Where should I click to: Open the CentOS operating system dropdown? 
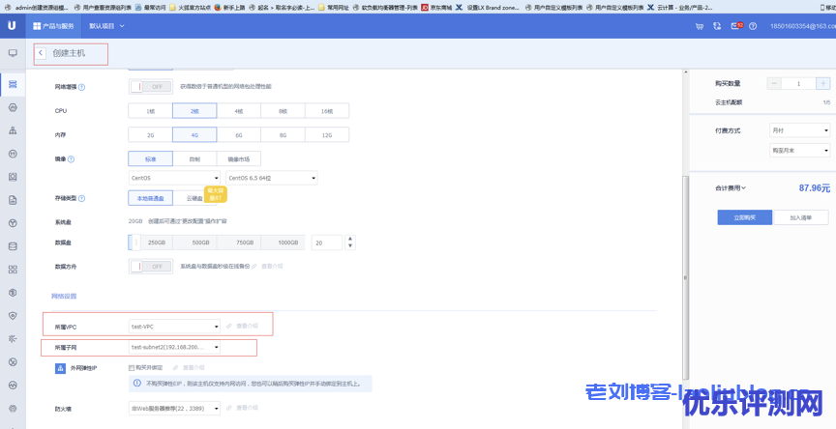pyautogui.click(x=174, y=178)
